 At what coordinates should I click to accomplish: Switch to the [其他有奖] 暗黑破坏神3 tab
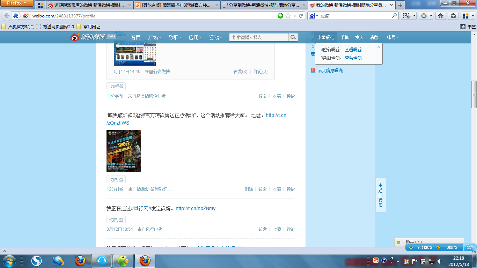click(176, 5)
